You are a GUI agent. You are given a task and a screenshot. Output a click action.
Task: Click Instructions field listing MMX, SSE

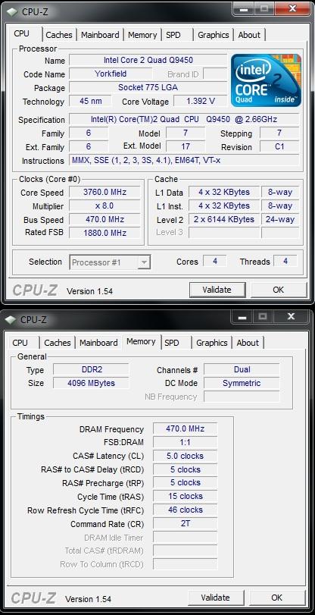coord(184,160)
